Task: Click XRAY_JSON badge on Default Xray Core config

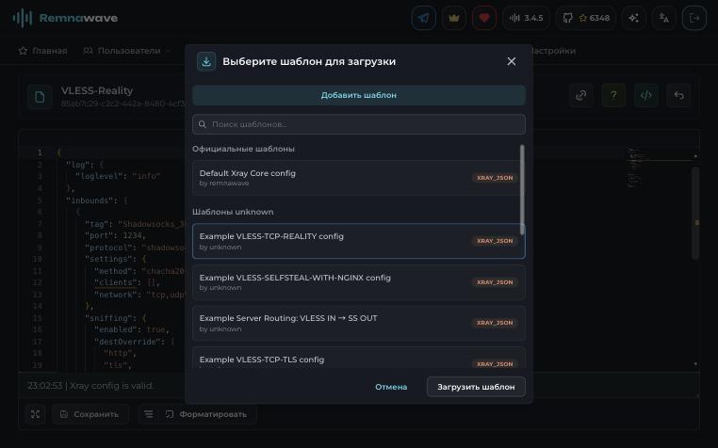Action: [x=495, y=178]
